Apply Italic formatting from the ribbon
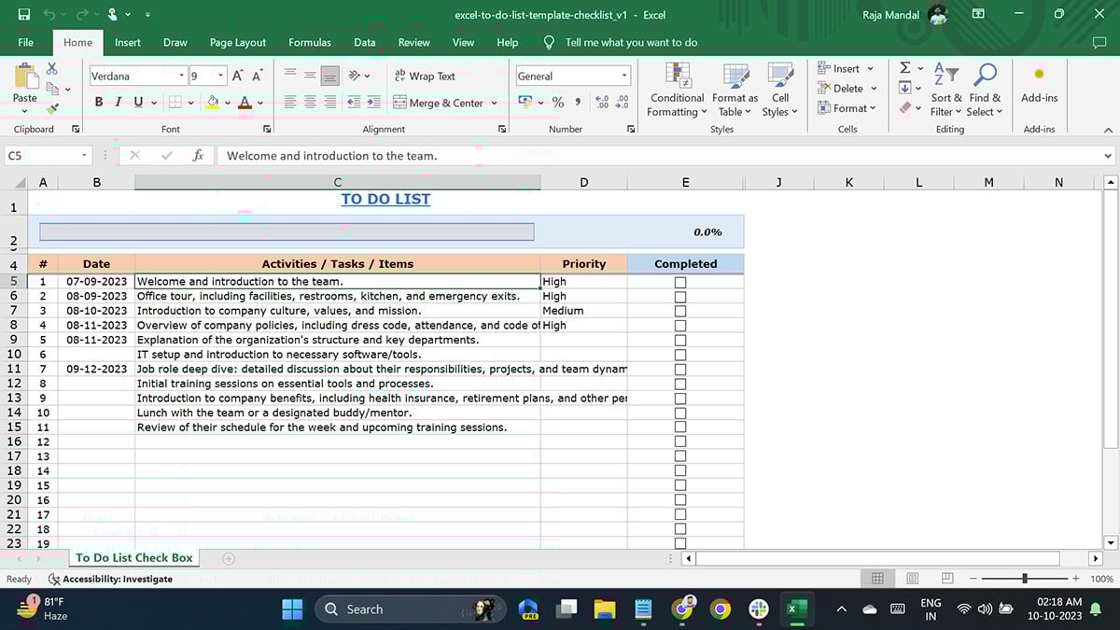The height and width of the screenshot is (630, 1120). click(x=119, y=103)
